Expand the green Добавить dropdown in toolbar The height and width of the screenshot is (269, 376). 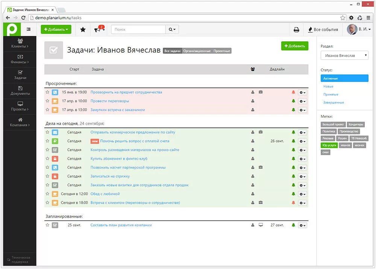[x=56, y=29]
